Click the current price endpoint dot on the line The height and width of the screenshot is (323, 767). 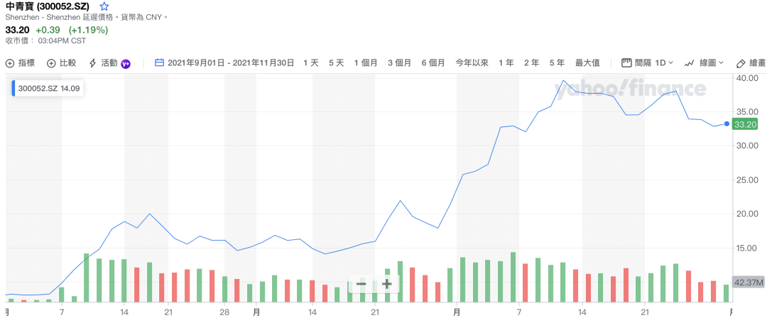(727, 124)
